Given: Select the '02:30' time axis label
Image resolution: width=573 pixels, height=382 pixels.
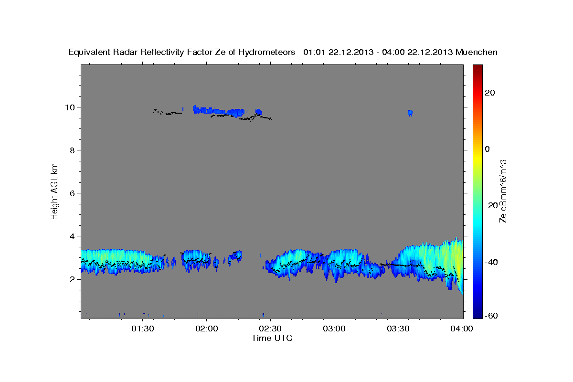Looking at the screenshot, I should tap(271, 329).
